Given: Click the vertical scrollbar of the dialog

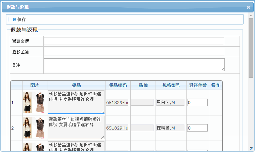Looking at the screenshot, I should pyautogui.click(x=251, y=47).
